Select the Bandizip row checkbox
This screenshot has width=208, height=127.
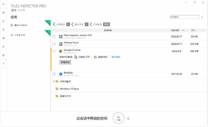click(x=54, y=74)
